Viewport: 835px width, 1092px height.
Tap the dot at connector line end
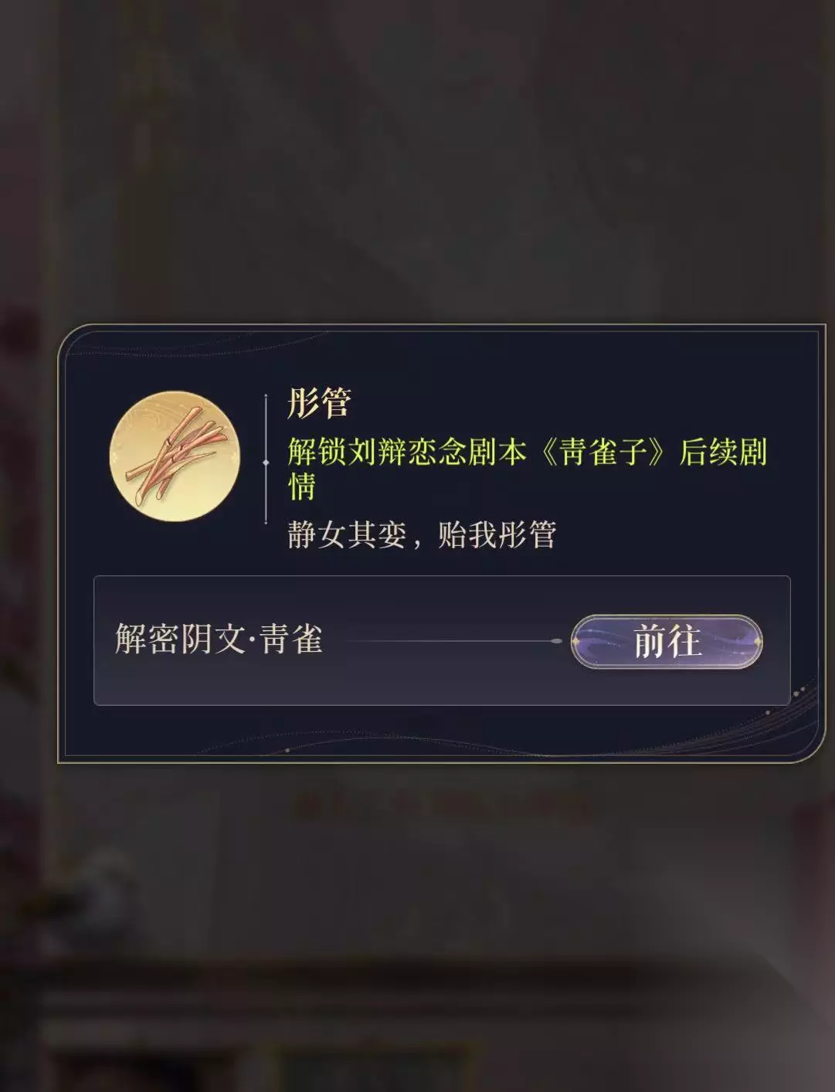(x=556, y=641)
